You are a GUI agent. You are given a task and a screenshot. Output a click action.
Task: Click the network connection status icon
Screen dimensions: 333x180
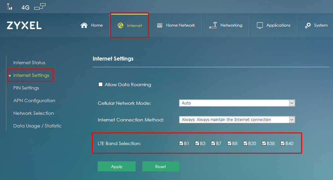click(x=40, y=6)
